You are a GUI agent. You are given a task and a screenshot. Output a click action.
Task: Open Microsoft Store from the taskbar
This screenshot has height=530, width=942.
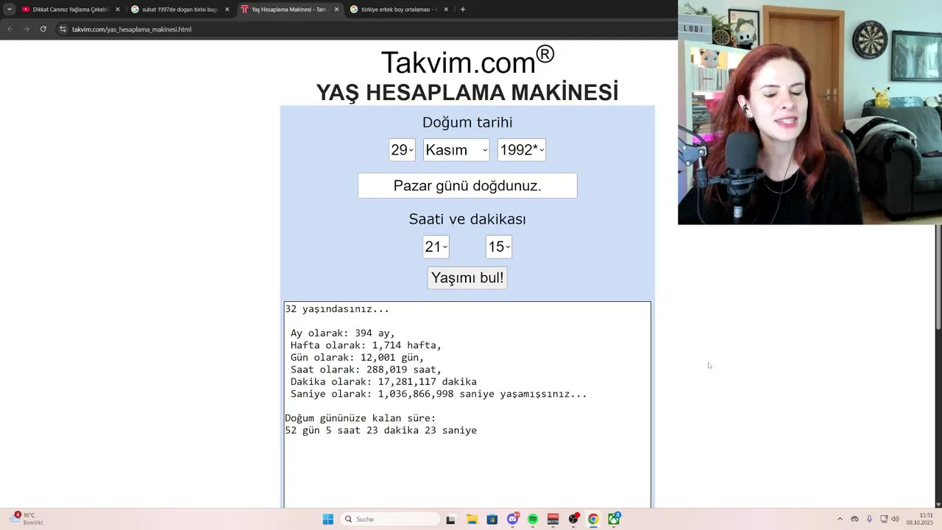point(492,519)
